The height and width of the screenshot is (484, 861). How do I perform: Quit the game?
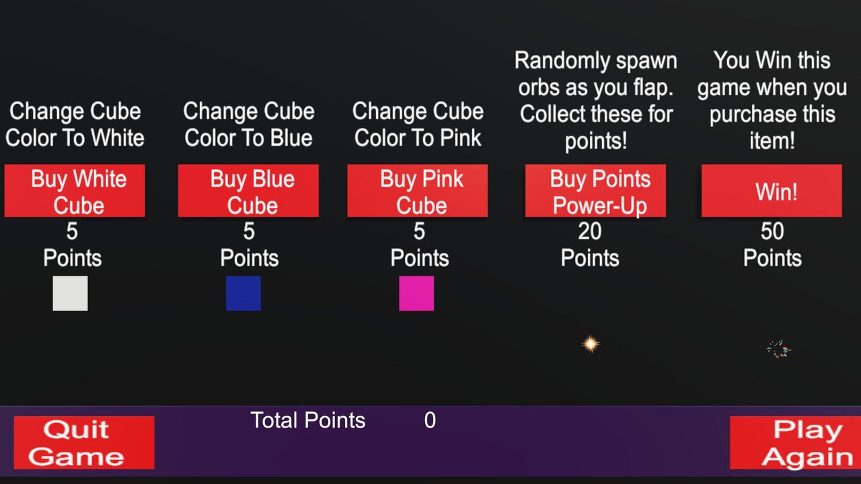click(84, 442)
